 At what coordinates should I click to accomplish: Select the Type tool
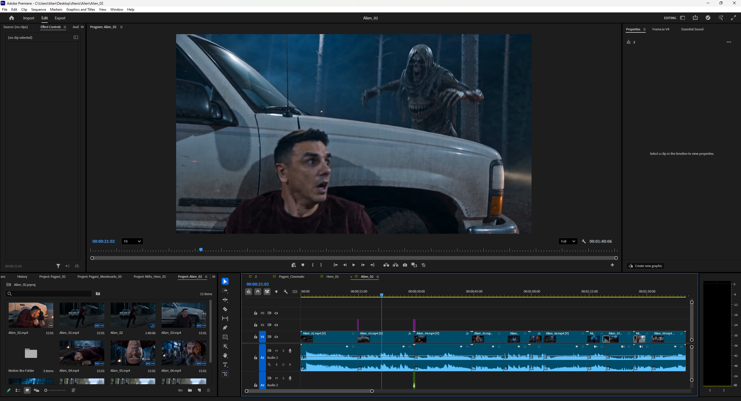pos(225,365)
